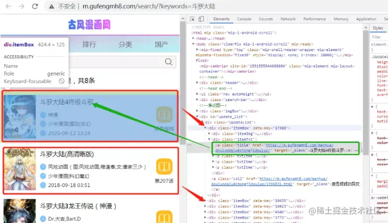Expand the itemBox data-key 10423 node
Image resolution: width=389 pixels, height=223 pixels.
click(205, 206)
